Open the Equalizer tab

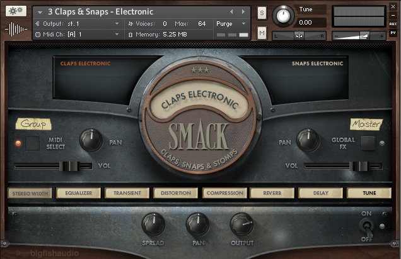point(79,193)
